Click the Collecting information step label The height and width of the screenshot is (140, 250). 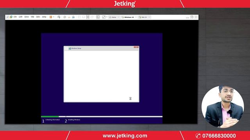click(x=53, y=120)
